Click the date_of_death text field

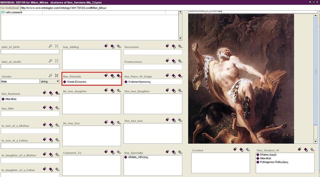(30, 67)
